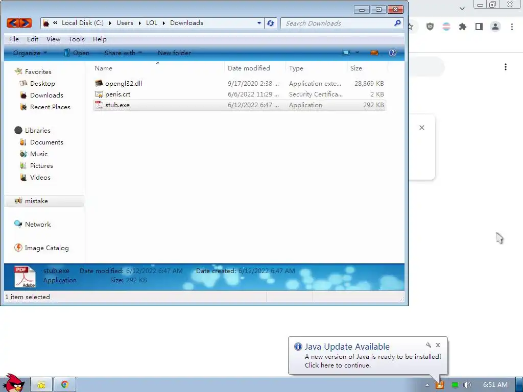Select the Security Certifica... type cell

(x=316, y=94)
